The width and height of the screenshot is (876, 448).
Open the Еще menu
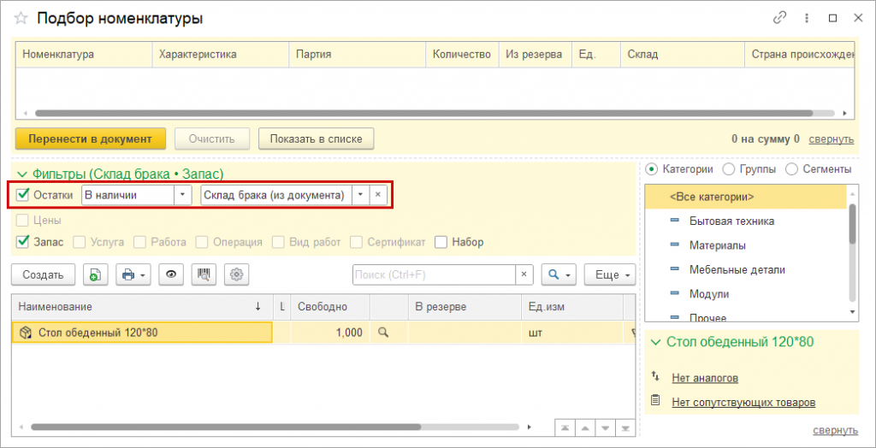click(x=609, y=274)
